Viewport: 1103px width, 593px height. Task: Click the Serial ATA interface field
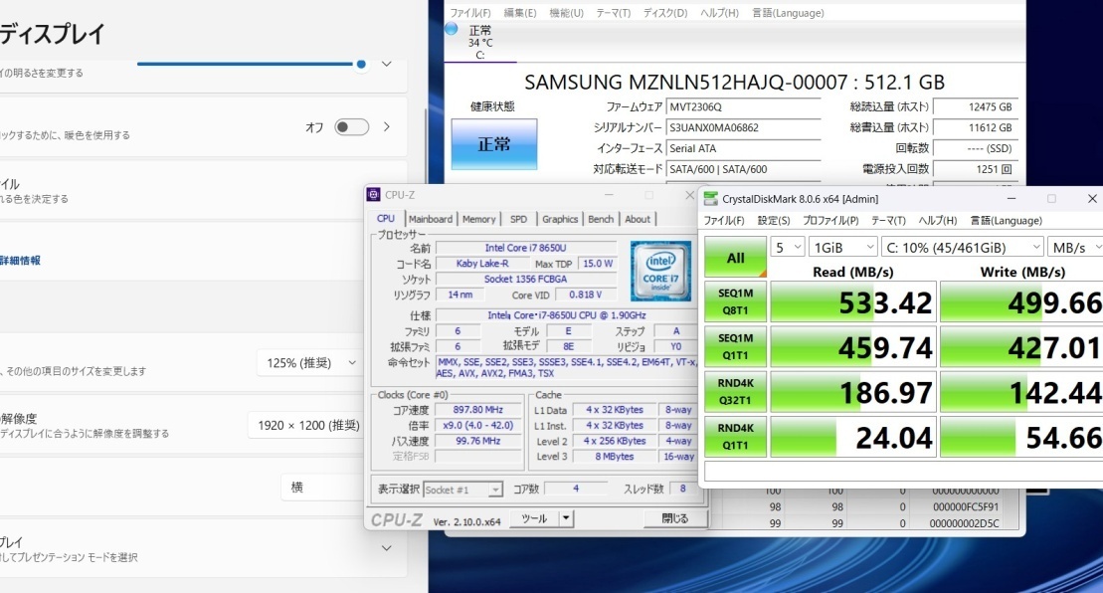coord(744,148)
